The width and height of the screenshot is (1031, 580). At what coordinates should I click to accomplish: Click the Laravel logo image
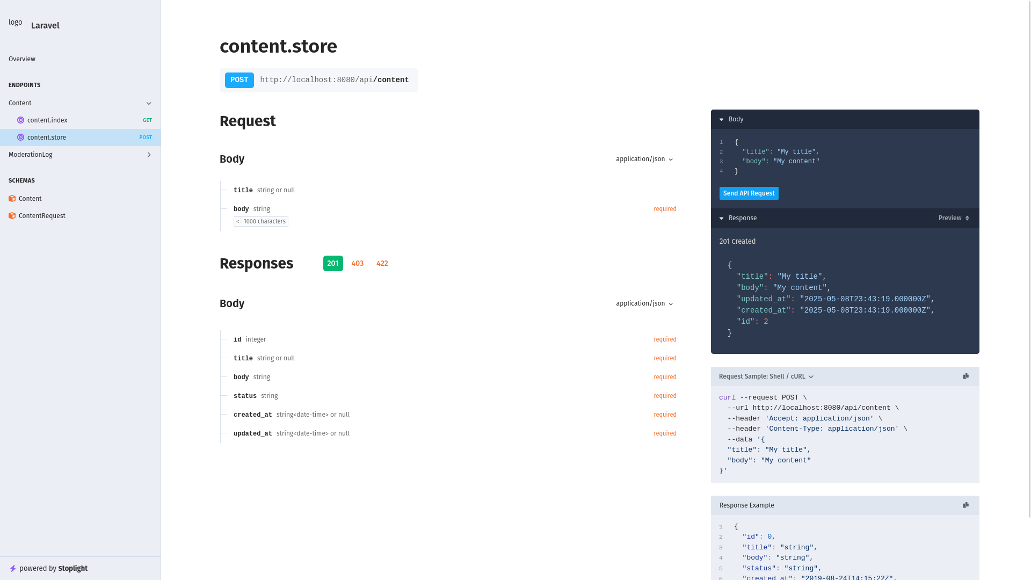pyautogui.click(x=16, y=23)
